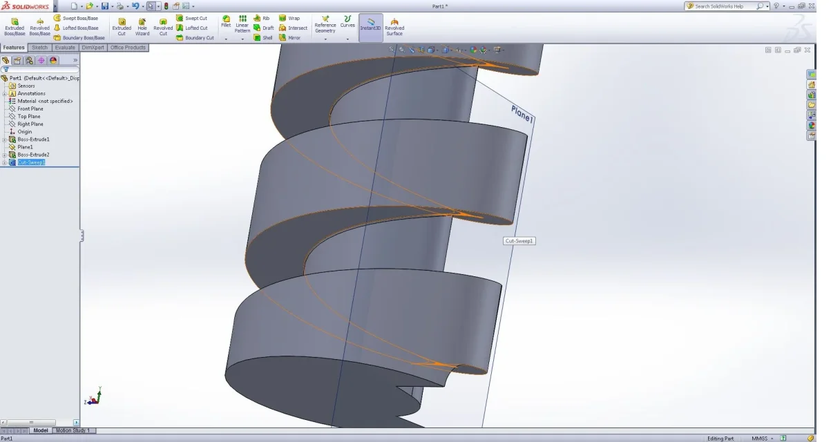The image size is (831, 442).
Task: Expand the Boss-Extrude2 feature node
Action: pos(5,155)
